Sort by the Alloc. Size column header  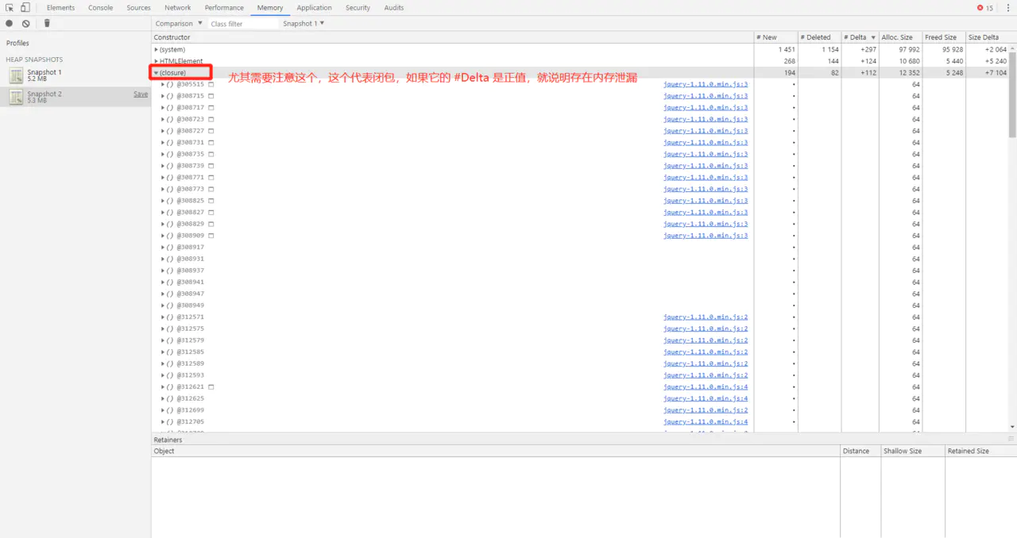[x=900, y=37]
